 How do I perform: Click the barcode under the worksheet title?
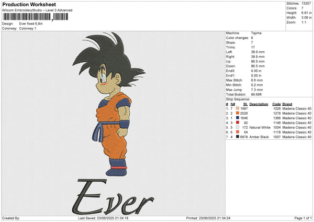point(36,17)
